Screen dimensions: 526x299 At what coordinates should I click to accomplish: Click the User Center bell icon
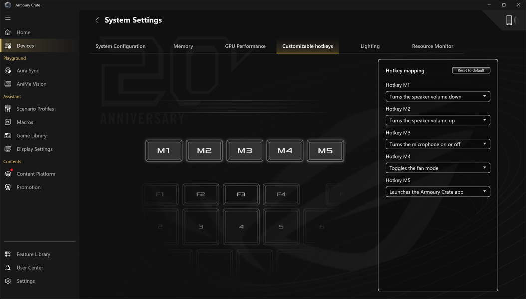pyautogui.click(x=8, y=268)
